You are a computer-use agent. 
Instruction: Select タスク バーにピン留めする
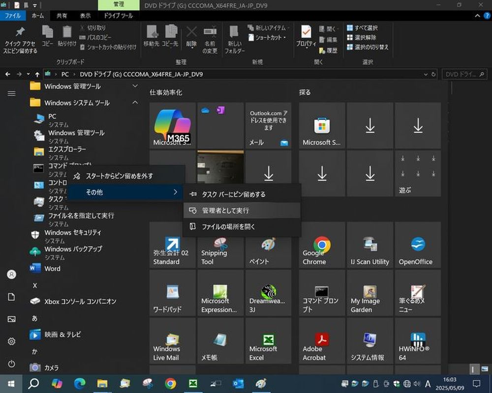click(242, 195)
